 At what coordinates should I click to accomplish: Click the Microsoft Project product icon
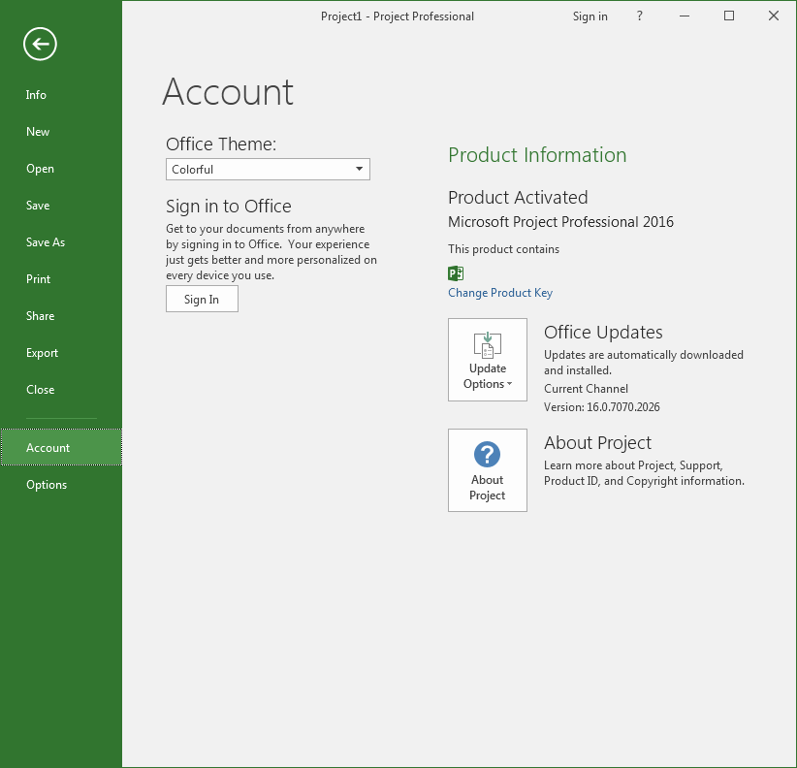(456, 273)
